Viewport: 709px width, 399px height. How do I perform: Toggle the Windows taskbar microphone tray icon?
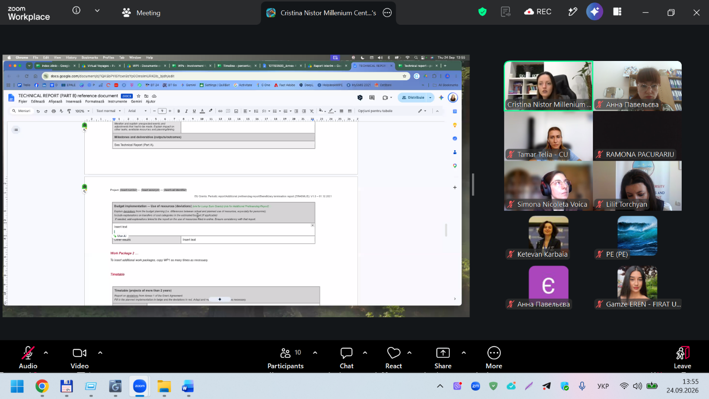(x=582, y=386)
